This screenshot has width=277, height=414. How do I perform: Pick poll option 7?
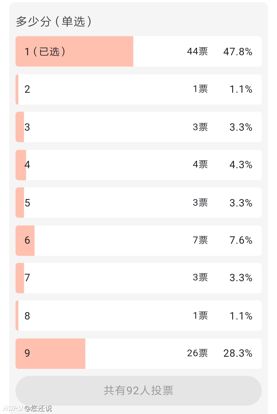click(138, 278)
